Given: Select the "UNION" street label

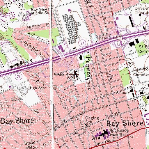Looking at the screenshot, I should click(x=113, y=115).
